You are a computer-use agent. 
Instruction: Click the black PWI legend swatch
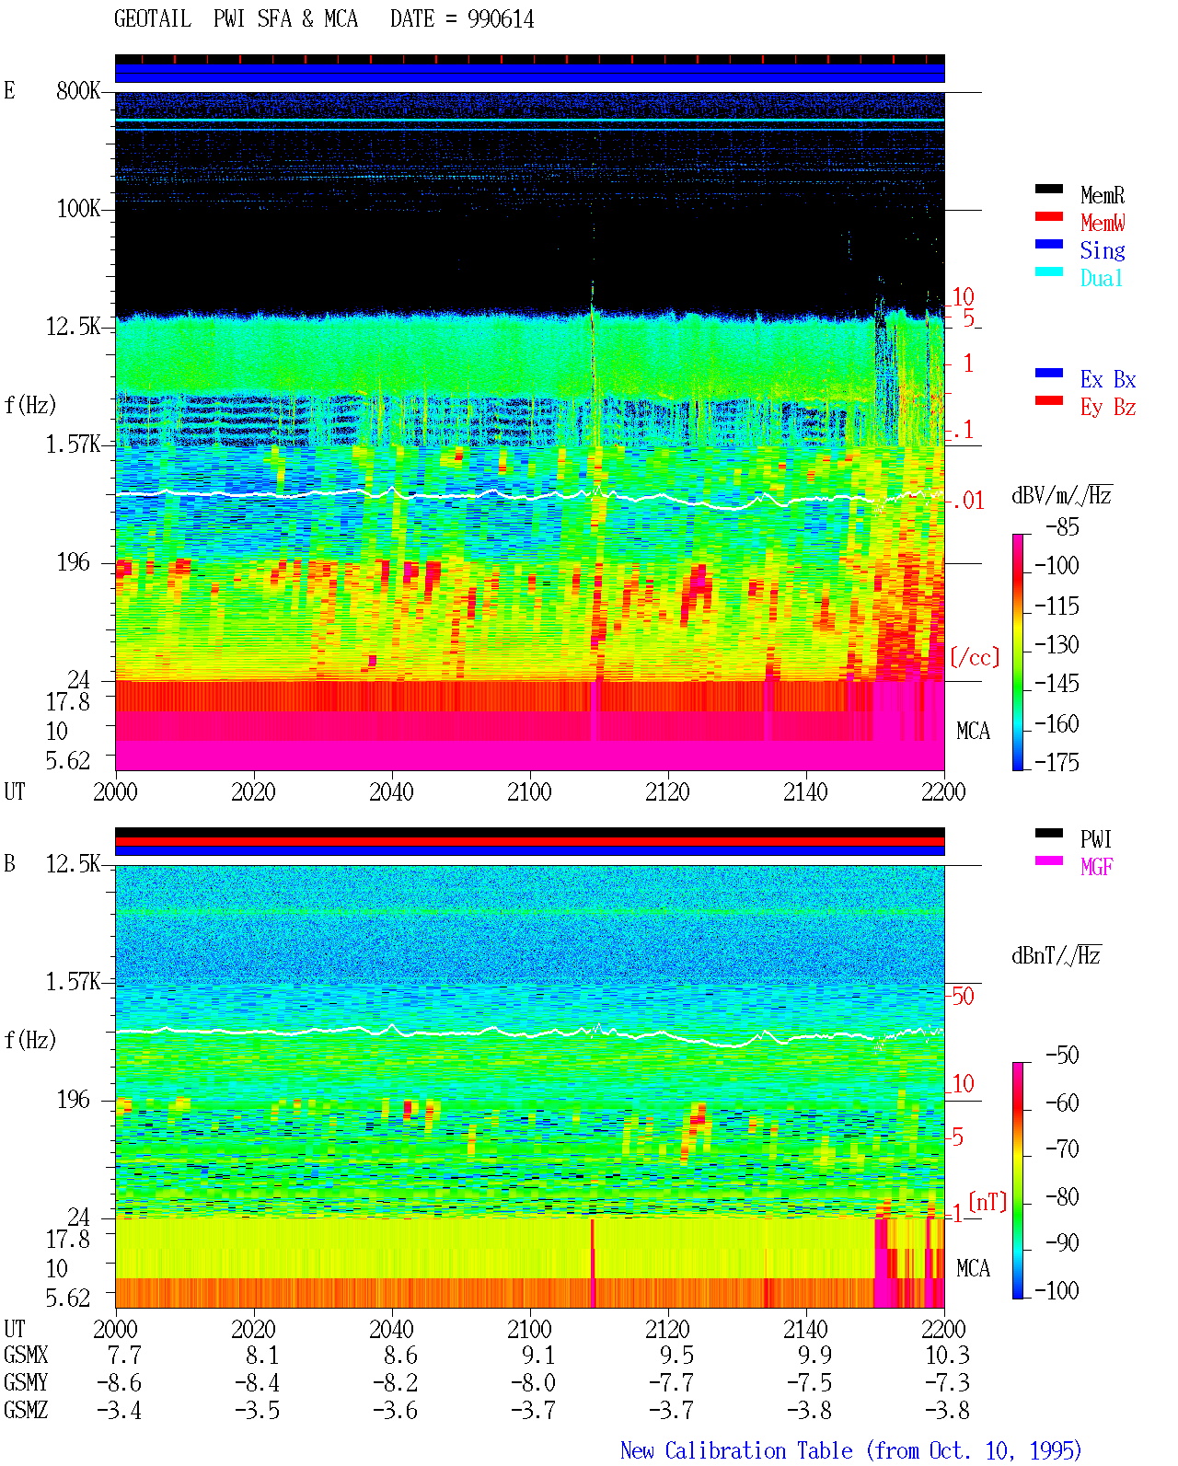point(1049,834)
